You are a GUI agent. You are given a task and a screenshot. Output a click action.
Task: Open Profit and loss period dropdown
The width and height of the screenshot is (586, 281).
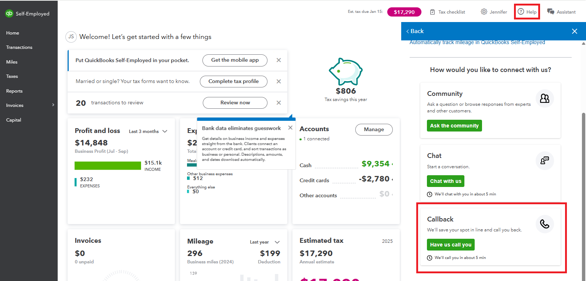click(x=165, y=132)
